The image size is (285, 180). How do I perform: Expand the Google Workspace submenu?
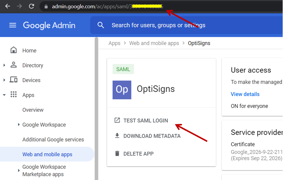point(19,125)
